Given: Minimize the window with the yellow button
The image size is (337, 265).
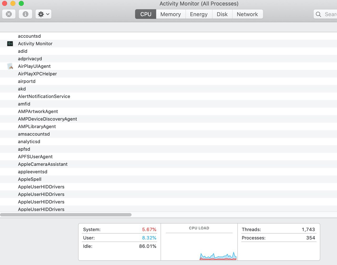Looking at the screenshot, I should (13, 3).
